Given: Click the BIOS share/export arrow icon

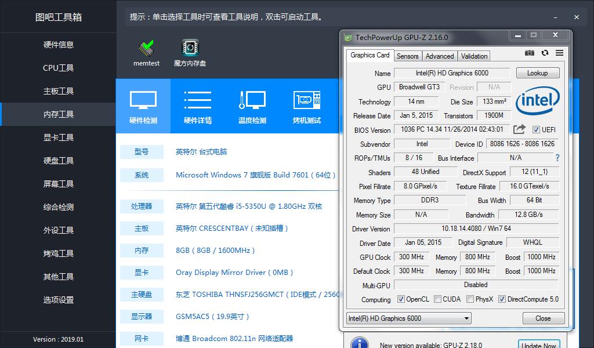Looking at the screenshot, I should click(519, 129).
